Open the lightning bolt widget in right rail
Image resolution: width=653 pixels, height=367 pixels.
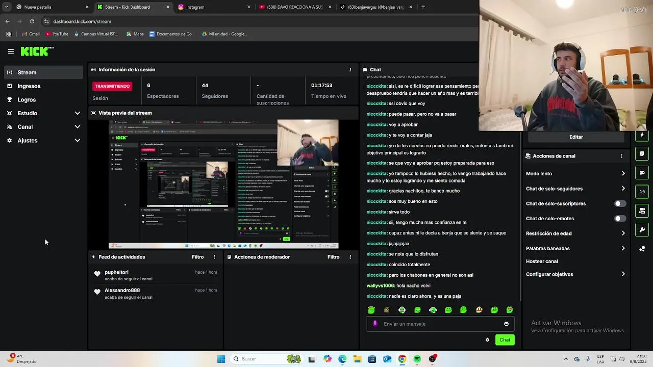pyautogui.click(x=642, y=135)
